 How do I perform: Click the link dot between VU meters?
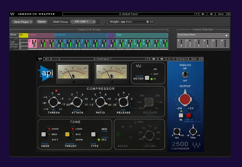click(x=93, y=74)
